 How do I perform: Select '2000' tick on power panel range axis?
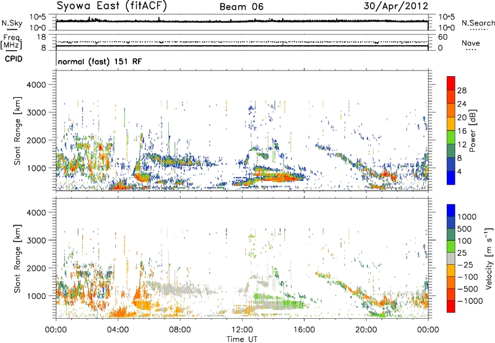point(37,140)
